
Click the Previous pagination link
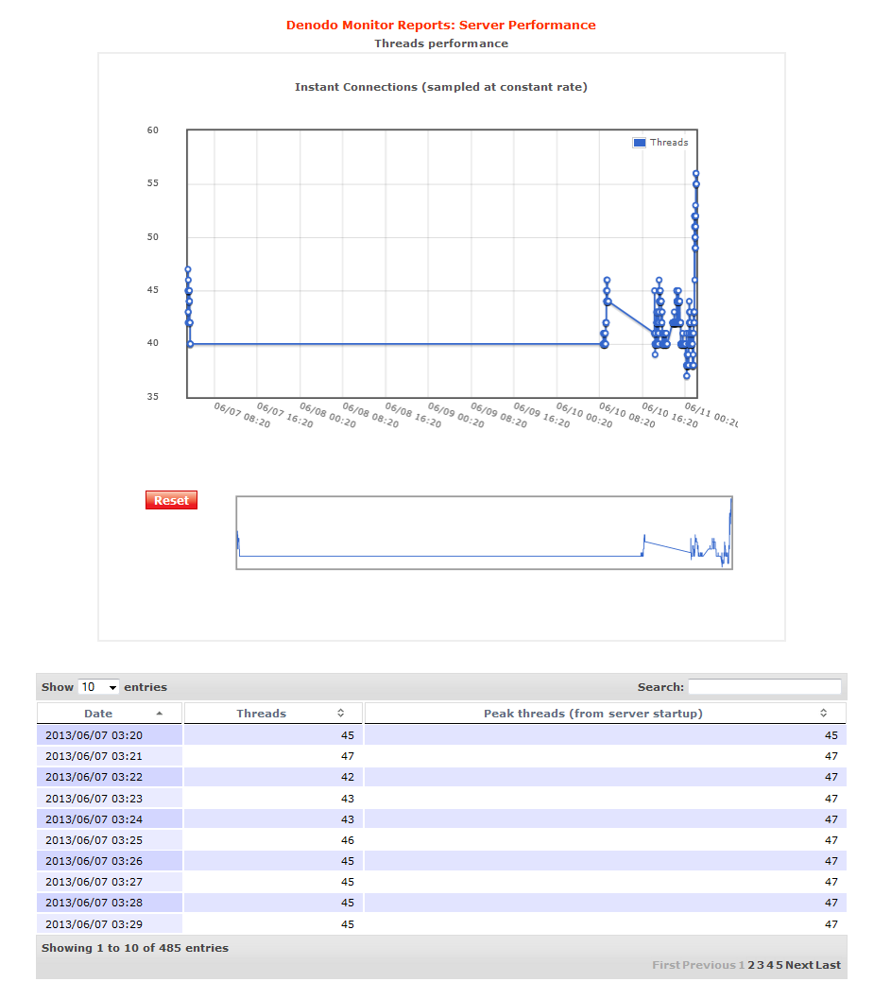709,965
